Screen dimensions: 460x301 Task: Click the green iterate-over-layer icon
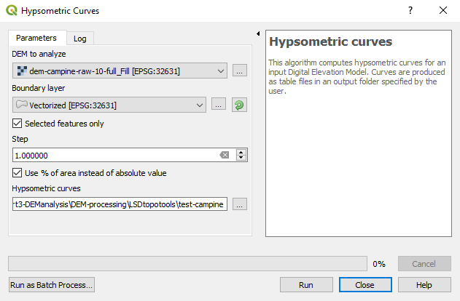239,105
